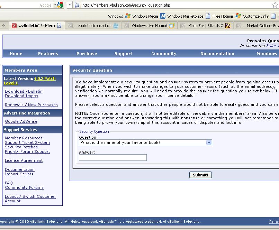Open the Community Forums link
This screenshot has width=279, height=230.
point(24,187)
